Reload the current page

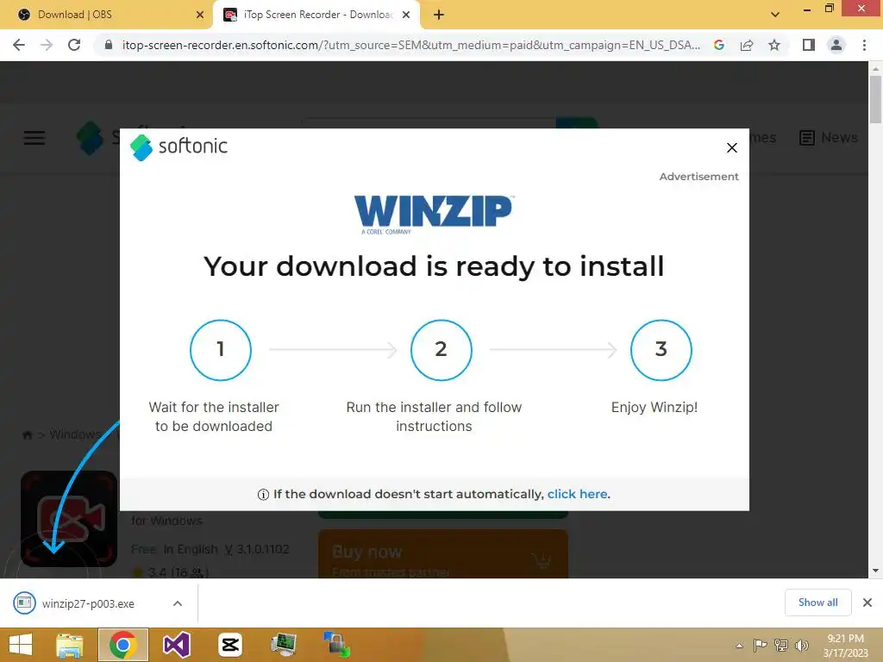pyautogui.click(x=74, y=45)
